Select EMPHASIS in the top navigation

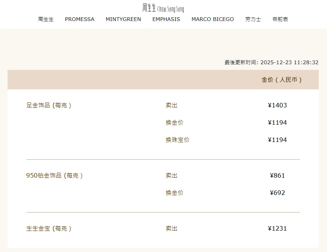(x=166, y=19)
